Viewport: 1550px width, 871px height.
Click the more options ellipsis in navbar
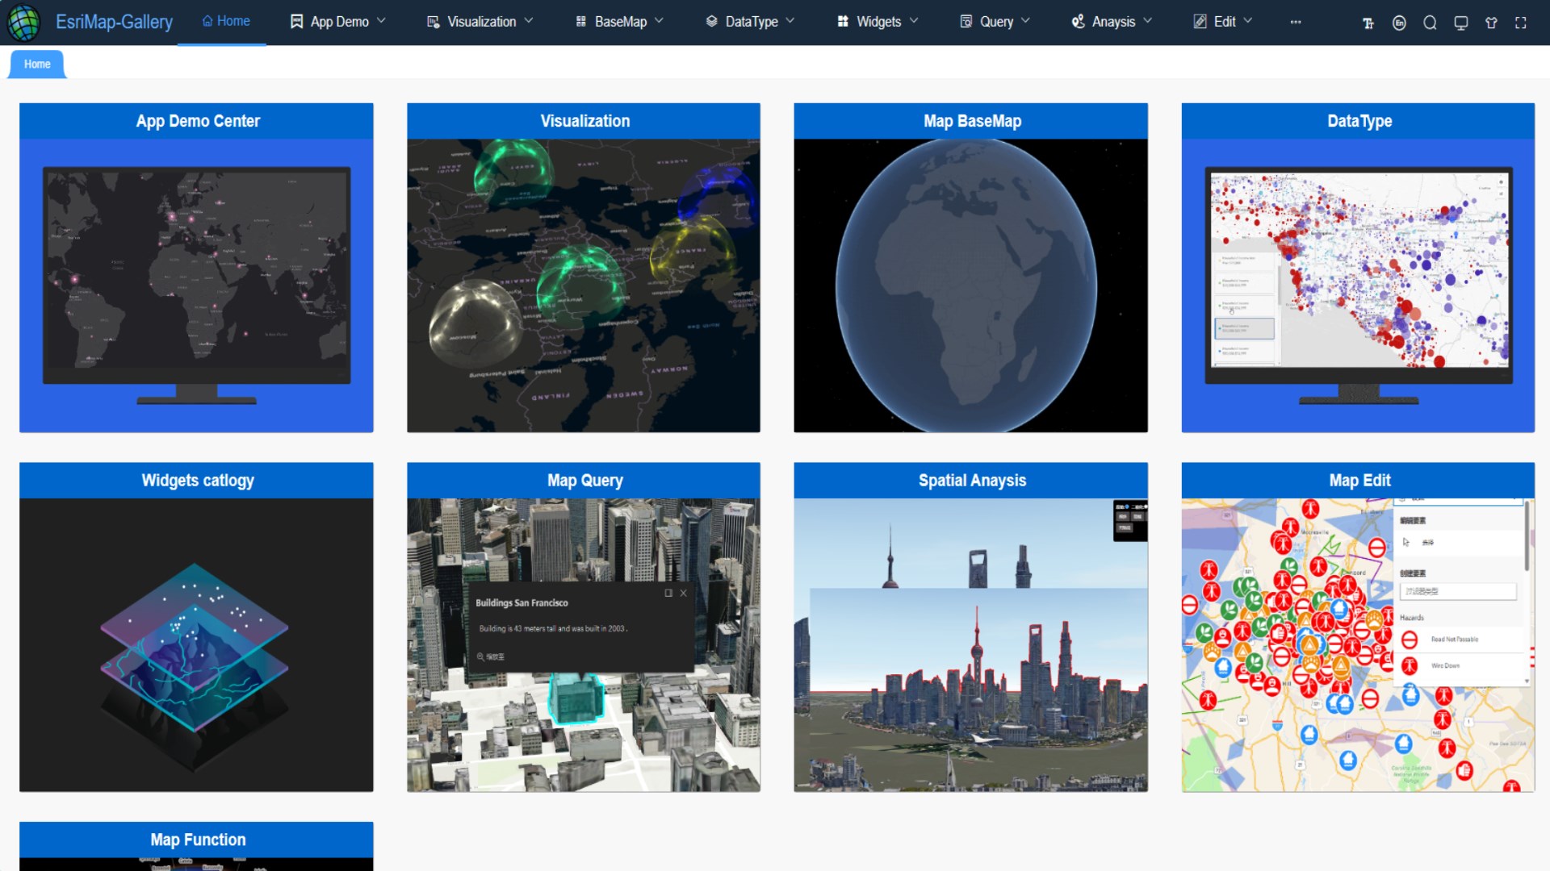[x=1296, y=23]
